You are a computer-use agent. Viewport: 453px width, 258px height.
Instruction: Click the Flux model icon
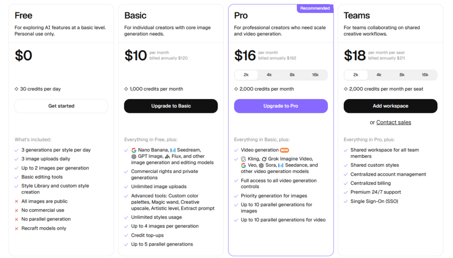[168, 157]
